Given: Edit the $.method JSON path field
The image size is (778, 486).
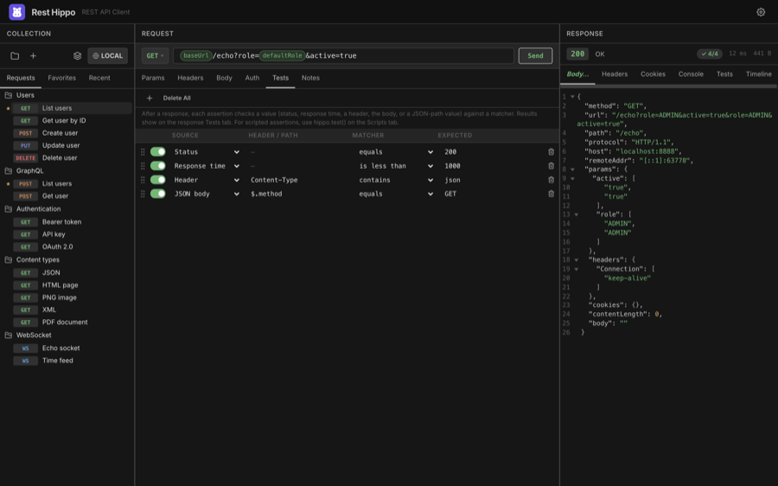Looking at the screenshot, I should click(x=297, y=194).
